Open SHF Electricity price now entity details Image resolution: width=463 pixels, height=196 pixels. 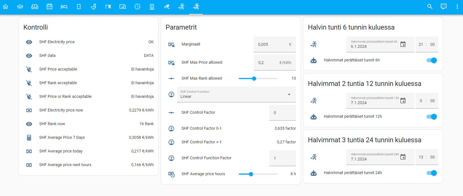coord(61,110)
